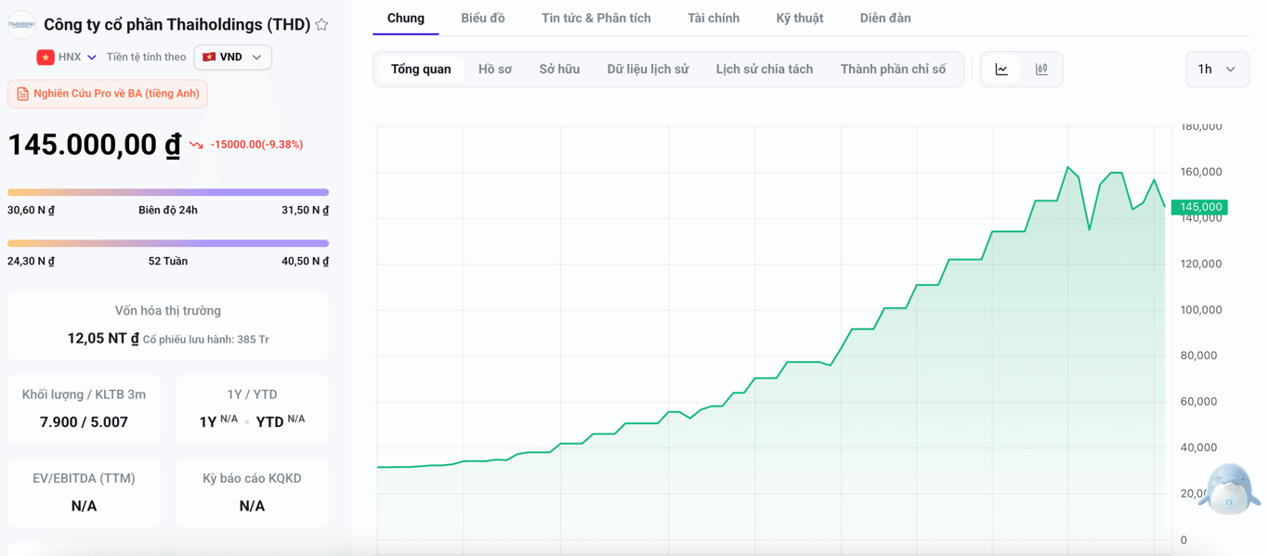
Task: Select the Dữ liệu lịch sử sub-tab
Action: coord(648,70)
